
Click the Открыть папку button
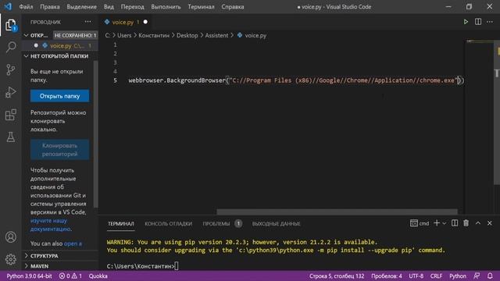pos(59,96)
